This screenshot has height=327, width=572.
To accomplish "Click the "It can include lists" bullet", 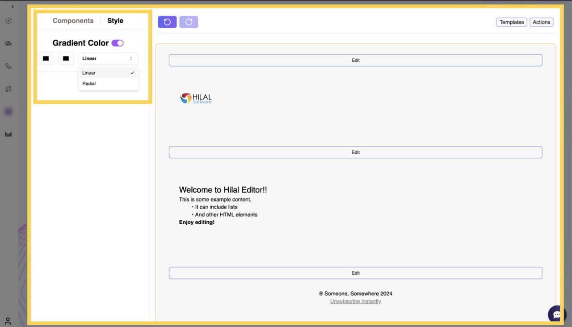I will pyautogui.click(x=216, y=207).
